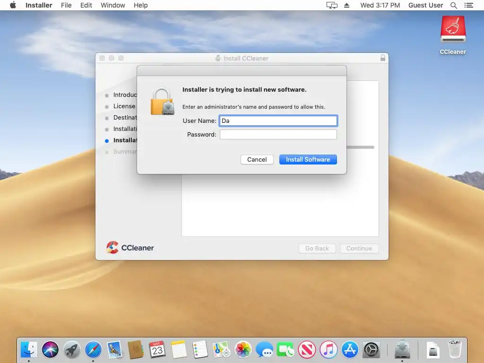The image size is (484, 363).
Task: Click the dimmed Continue button
Action: click(359, 249)
